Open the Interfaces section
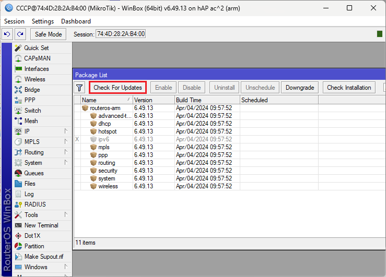This screenshot has height=277, width=386. 42,69
